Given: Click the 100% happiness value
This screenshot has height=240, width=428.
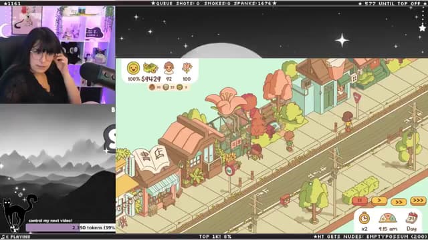Looking at the screenshot, I should coord(134,79).
